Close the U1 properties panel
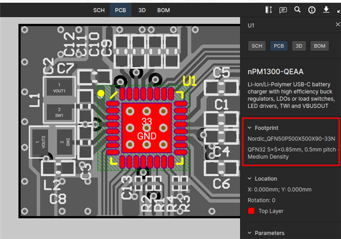This screenshot has height=239, width=341. click(x=338, y=25)
